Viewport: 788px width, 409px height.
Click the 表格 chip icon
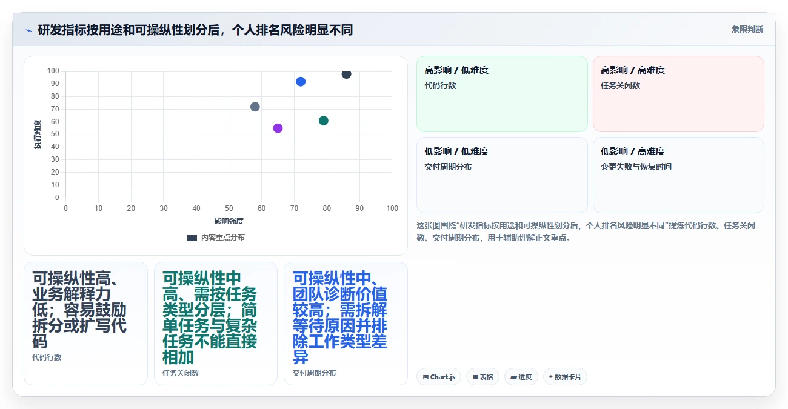coord(475,377)
